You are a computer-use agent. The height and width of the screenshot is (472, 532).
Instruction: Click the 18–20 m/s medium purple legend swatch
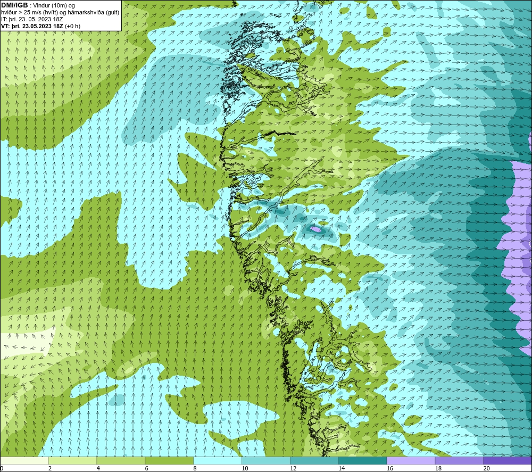459,460
